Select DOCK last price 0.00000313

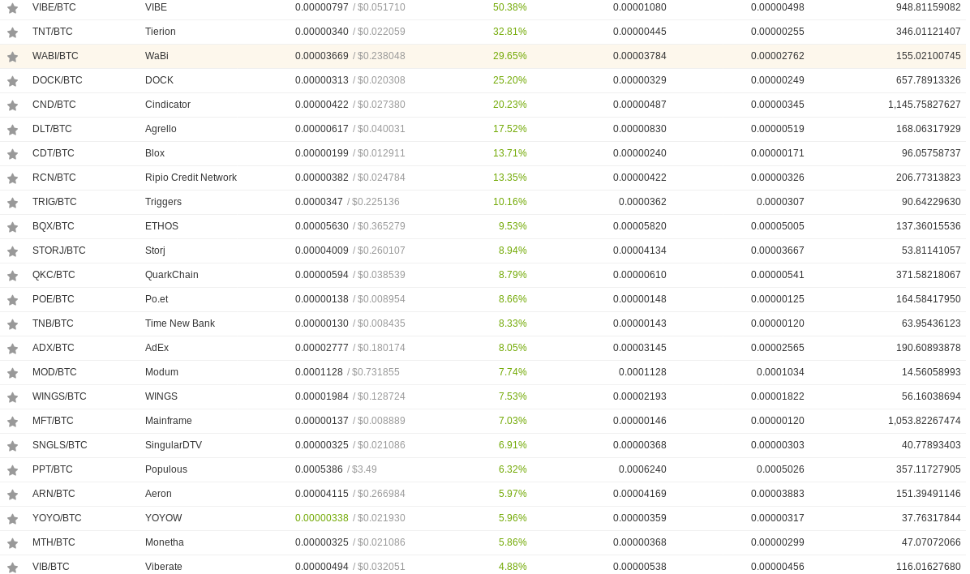tap(322, 80)
